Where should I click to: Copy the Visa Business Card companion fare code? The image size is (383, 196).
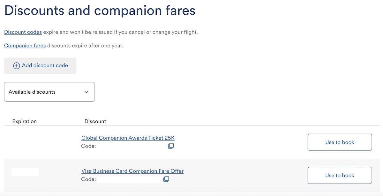[x=166, y=179]
